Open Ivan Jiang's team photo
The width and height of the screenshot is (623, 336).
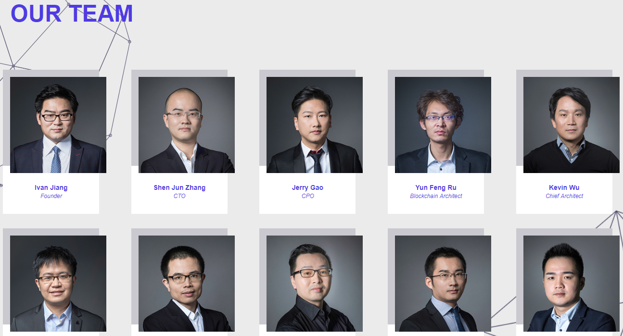pos(58,125)
